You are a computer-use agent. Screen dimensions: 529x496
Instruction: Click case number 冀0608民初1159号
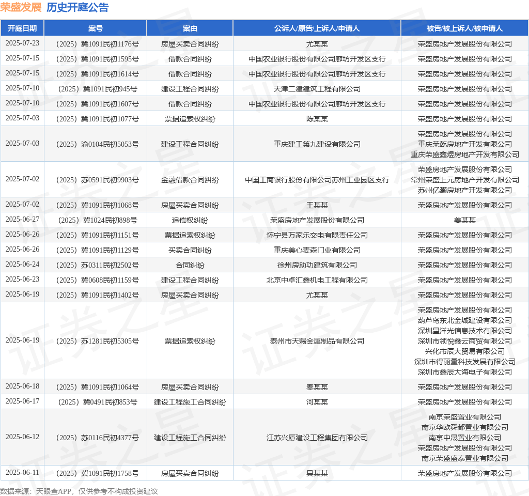click(x=110, y=280)
